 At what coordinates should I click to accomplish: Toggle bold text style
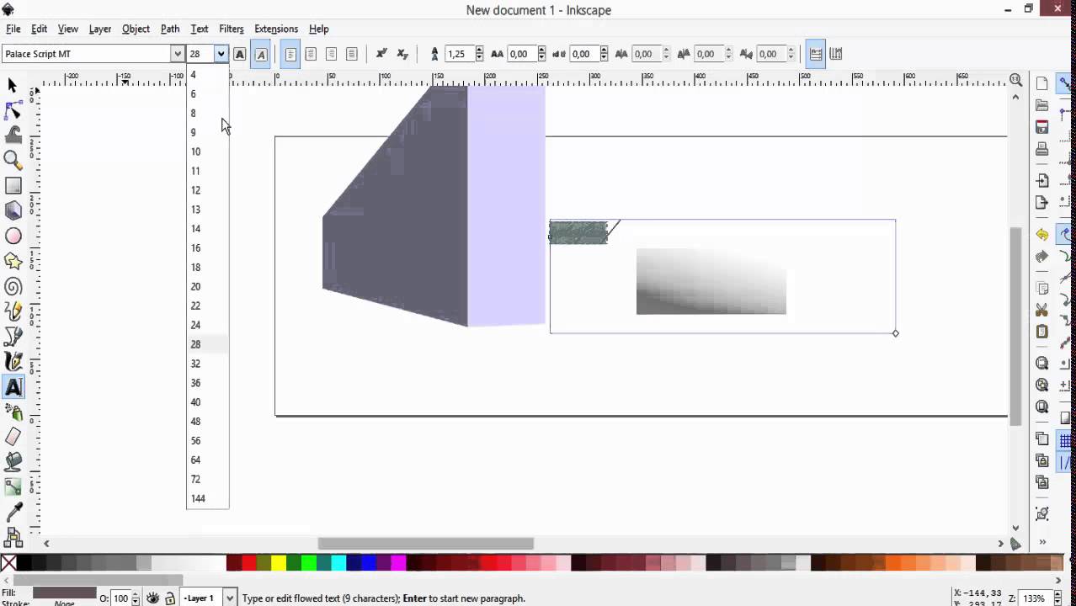click(x=240, y=54)
